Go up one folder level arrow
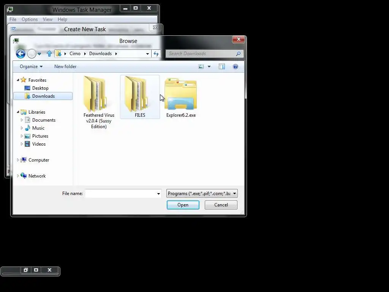389x292 pixels. click(49, 54)
